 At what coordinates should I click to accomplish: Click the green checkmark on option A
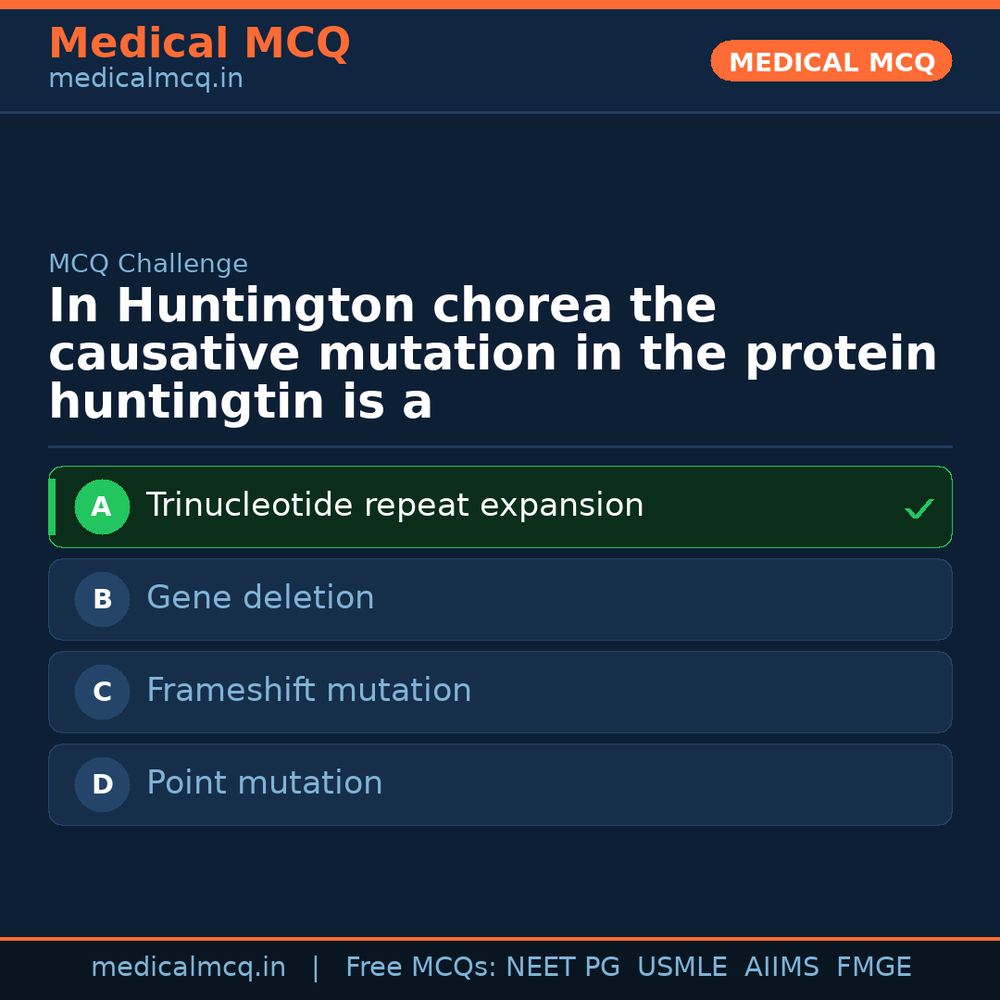919,508
